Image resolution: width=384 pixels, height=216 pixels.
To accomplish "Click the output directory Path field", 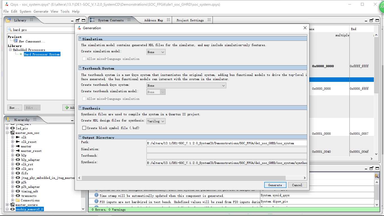I will point(227,143).
